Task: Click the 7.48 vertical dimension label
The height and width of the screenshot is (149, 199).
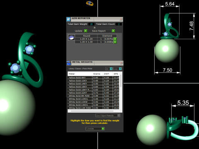Action: (x=192, y=26)
